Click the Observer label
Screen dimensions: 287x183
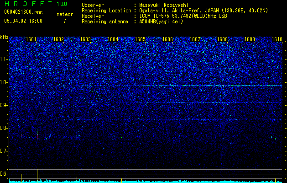pyautogui.click(x=93, y=5)
